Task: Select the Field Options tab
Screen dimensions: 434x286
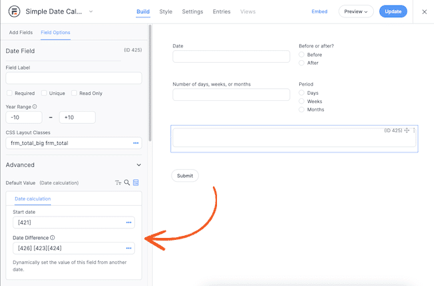Action: tap(55, 33)
